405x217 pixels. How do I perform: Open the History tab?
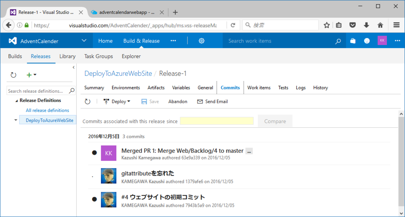320,88
